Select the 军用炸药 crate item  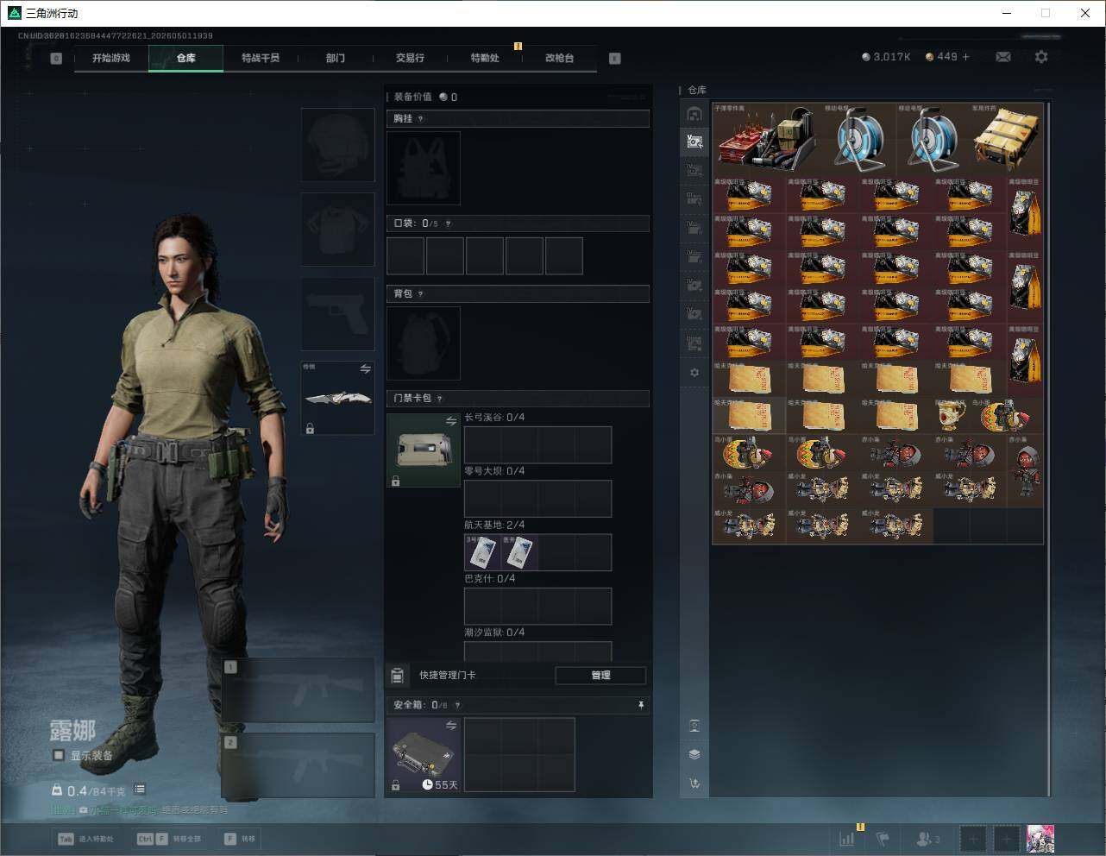[1007, 140]
